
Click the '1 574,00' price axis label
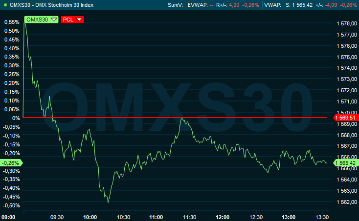tap(347, 68)
